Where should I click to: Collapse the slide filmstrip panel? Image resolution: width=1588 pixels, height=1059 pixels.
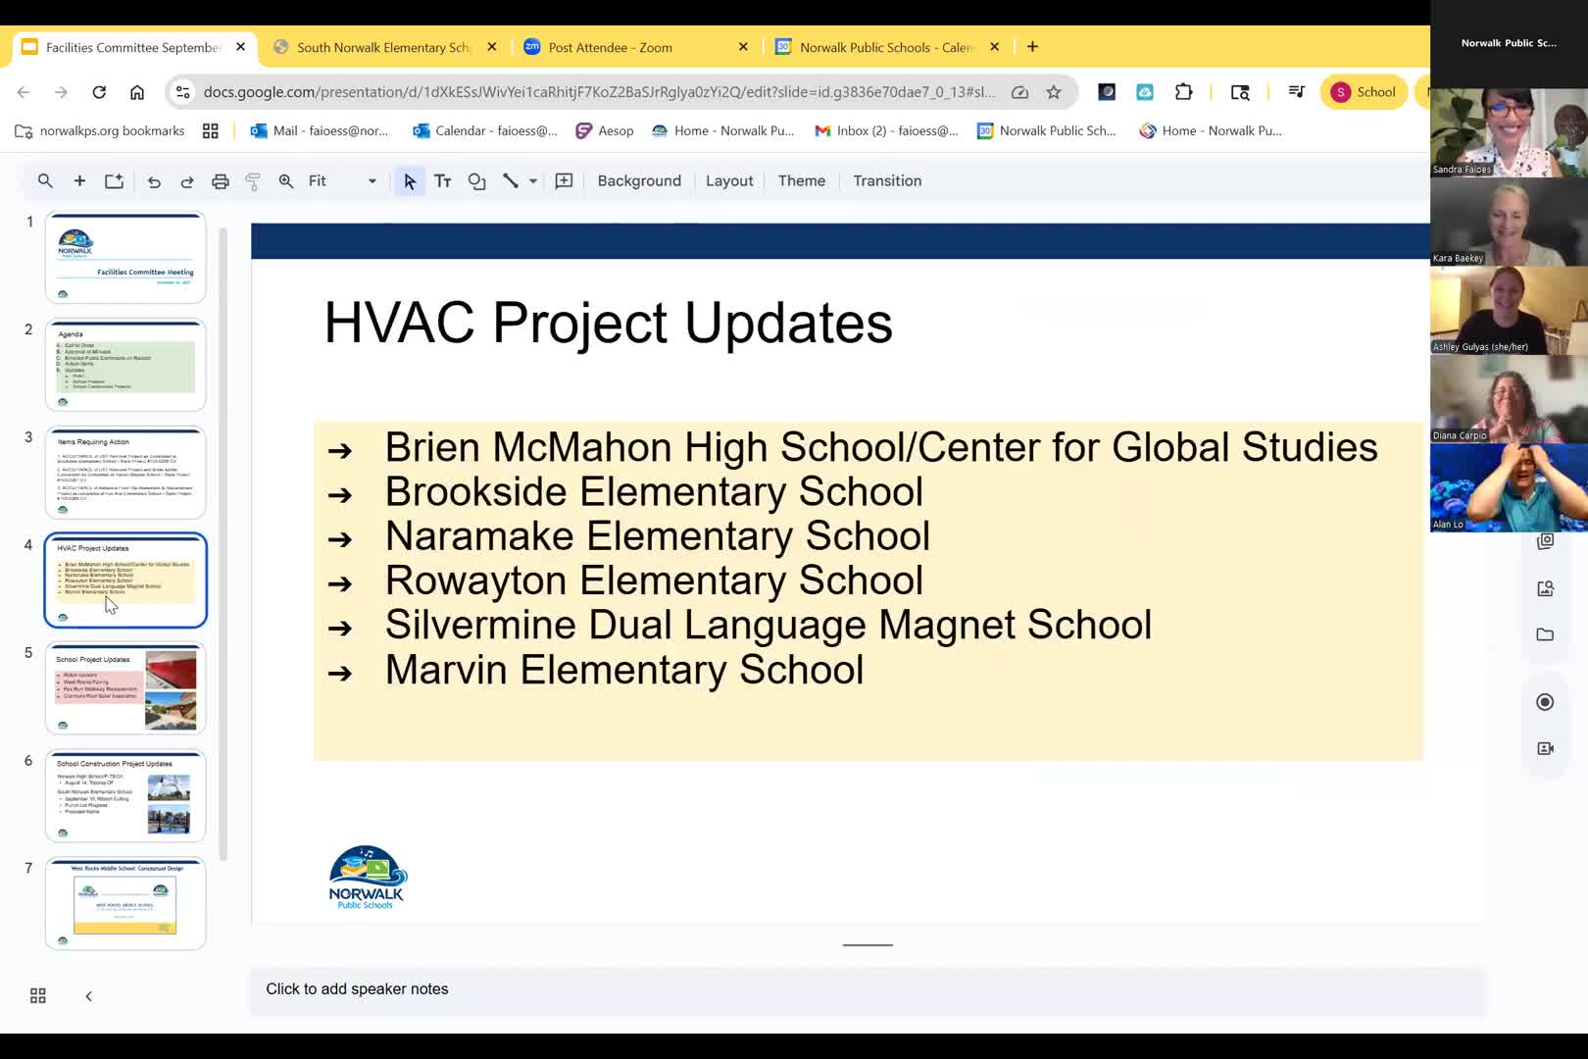pos(88,994)
